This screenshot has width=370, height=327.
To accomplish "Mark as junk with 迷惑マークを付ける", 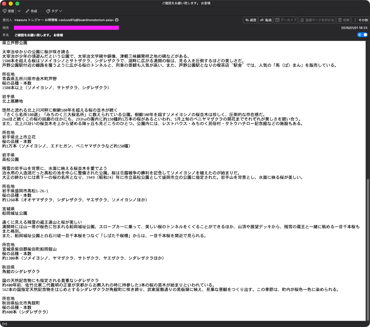I will coord(317,20).
